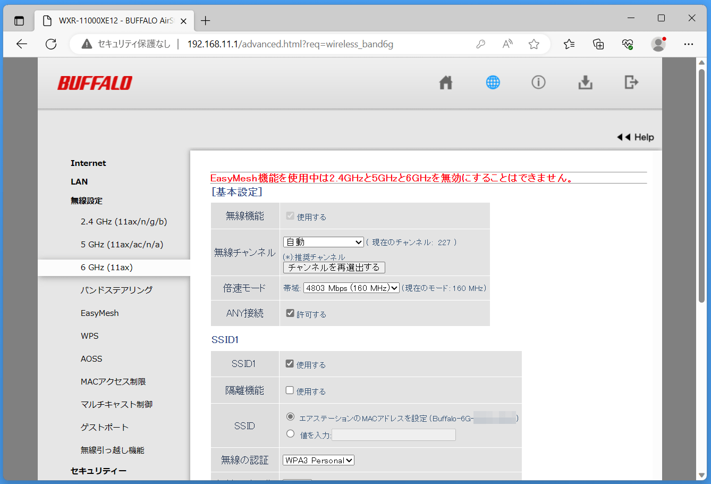This screenshot has height=484, width=711.
Task: Open 無線チャンネル 自動 dropdown
Action: point(323,242)
